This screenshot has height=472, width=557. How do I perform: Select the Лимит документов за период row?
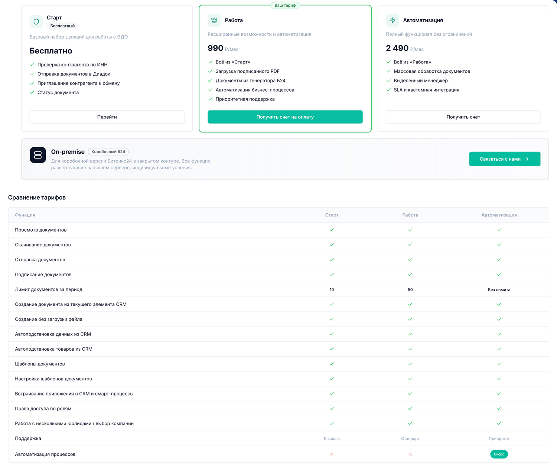coord(49,289)
